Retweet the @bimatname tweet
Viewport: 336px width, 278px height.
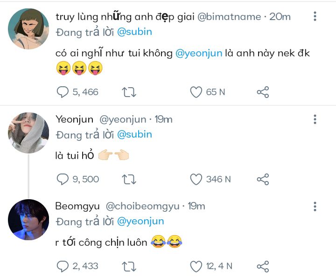129,92
